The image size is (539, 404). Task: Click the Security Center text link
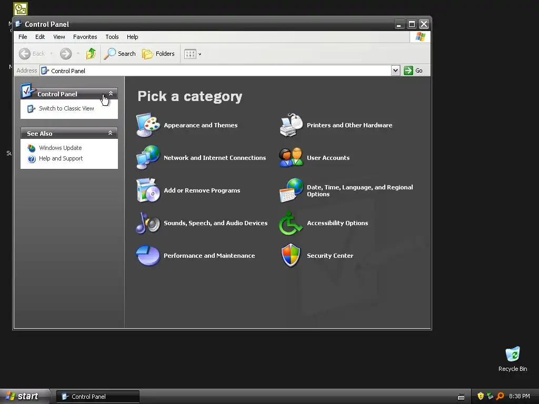(x=330, y=256)
